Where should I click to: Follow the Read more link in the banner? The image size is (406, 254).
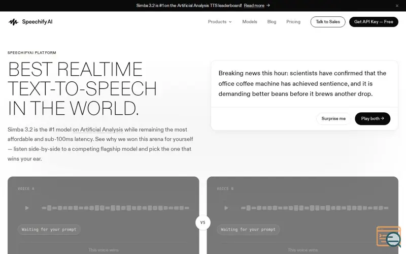pyautogui.click(x=254, y=6)
